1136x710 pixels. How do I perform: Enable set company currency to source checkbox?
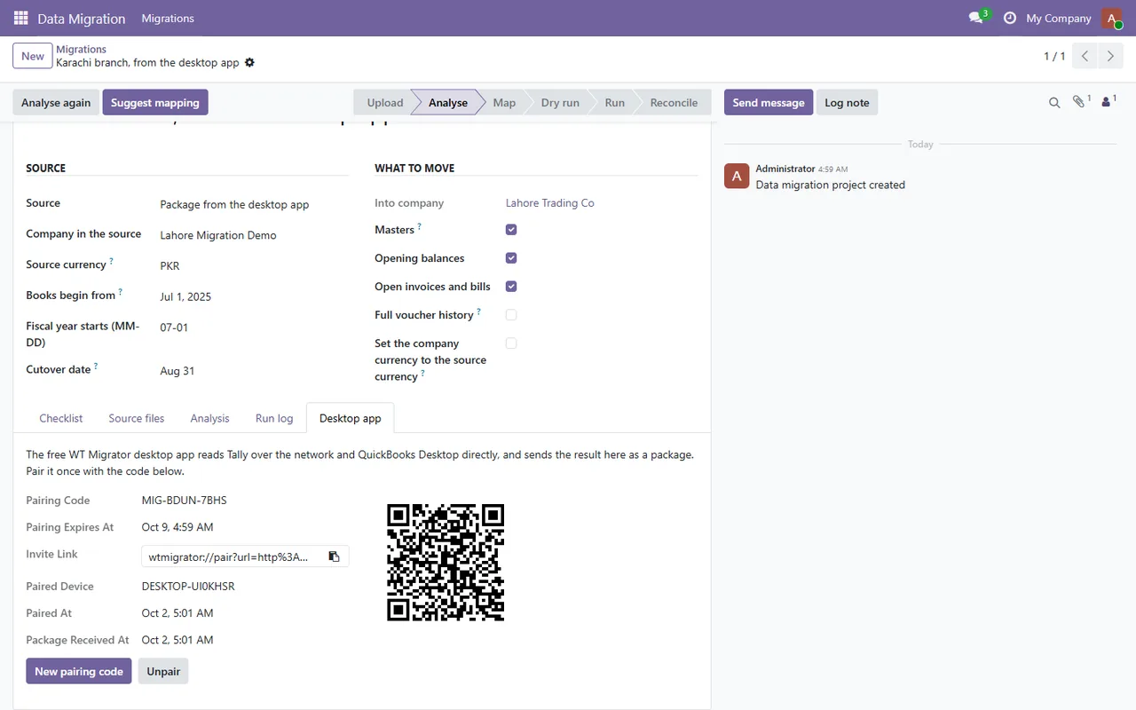(x=511, y=343)
